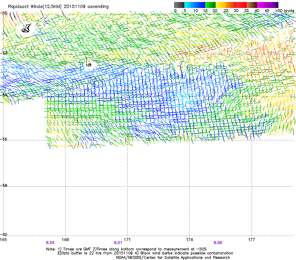Click the latitude label '-52'
The height and width of the screenshot is (260, 296).
4,53
